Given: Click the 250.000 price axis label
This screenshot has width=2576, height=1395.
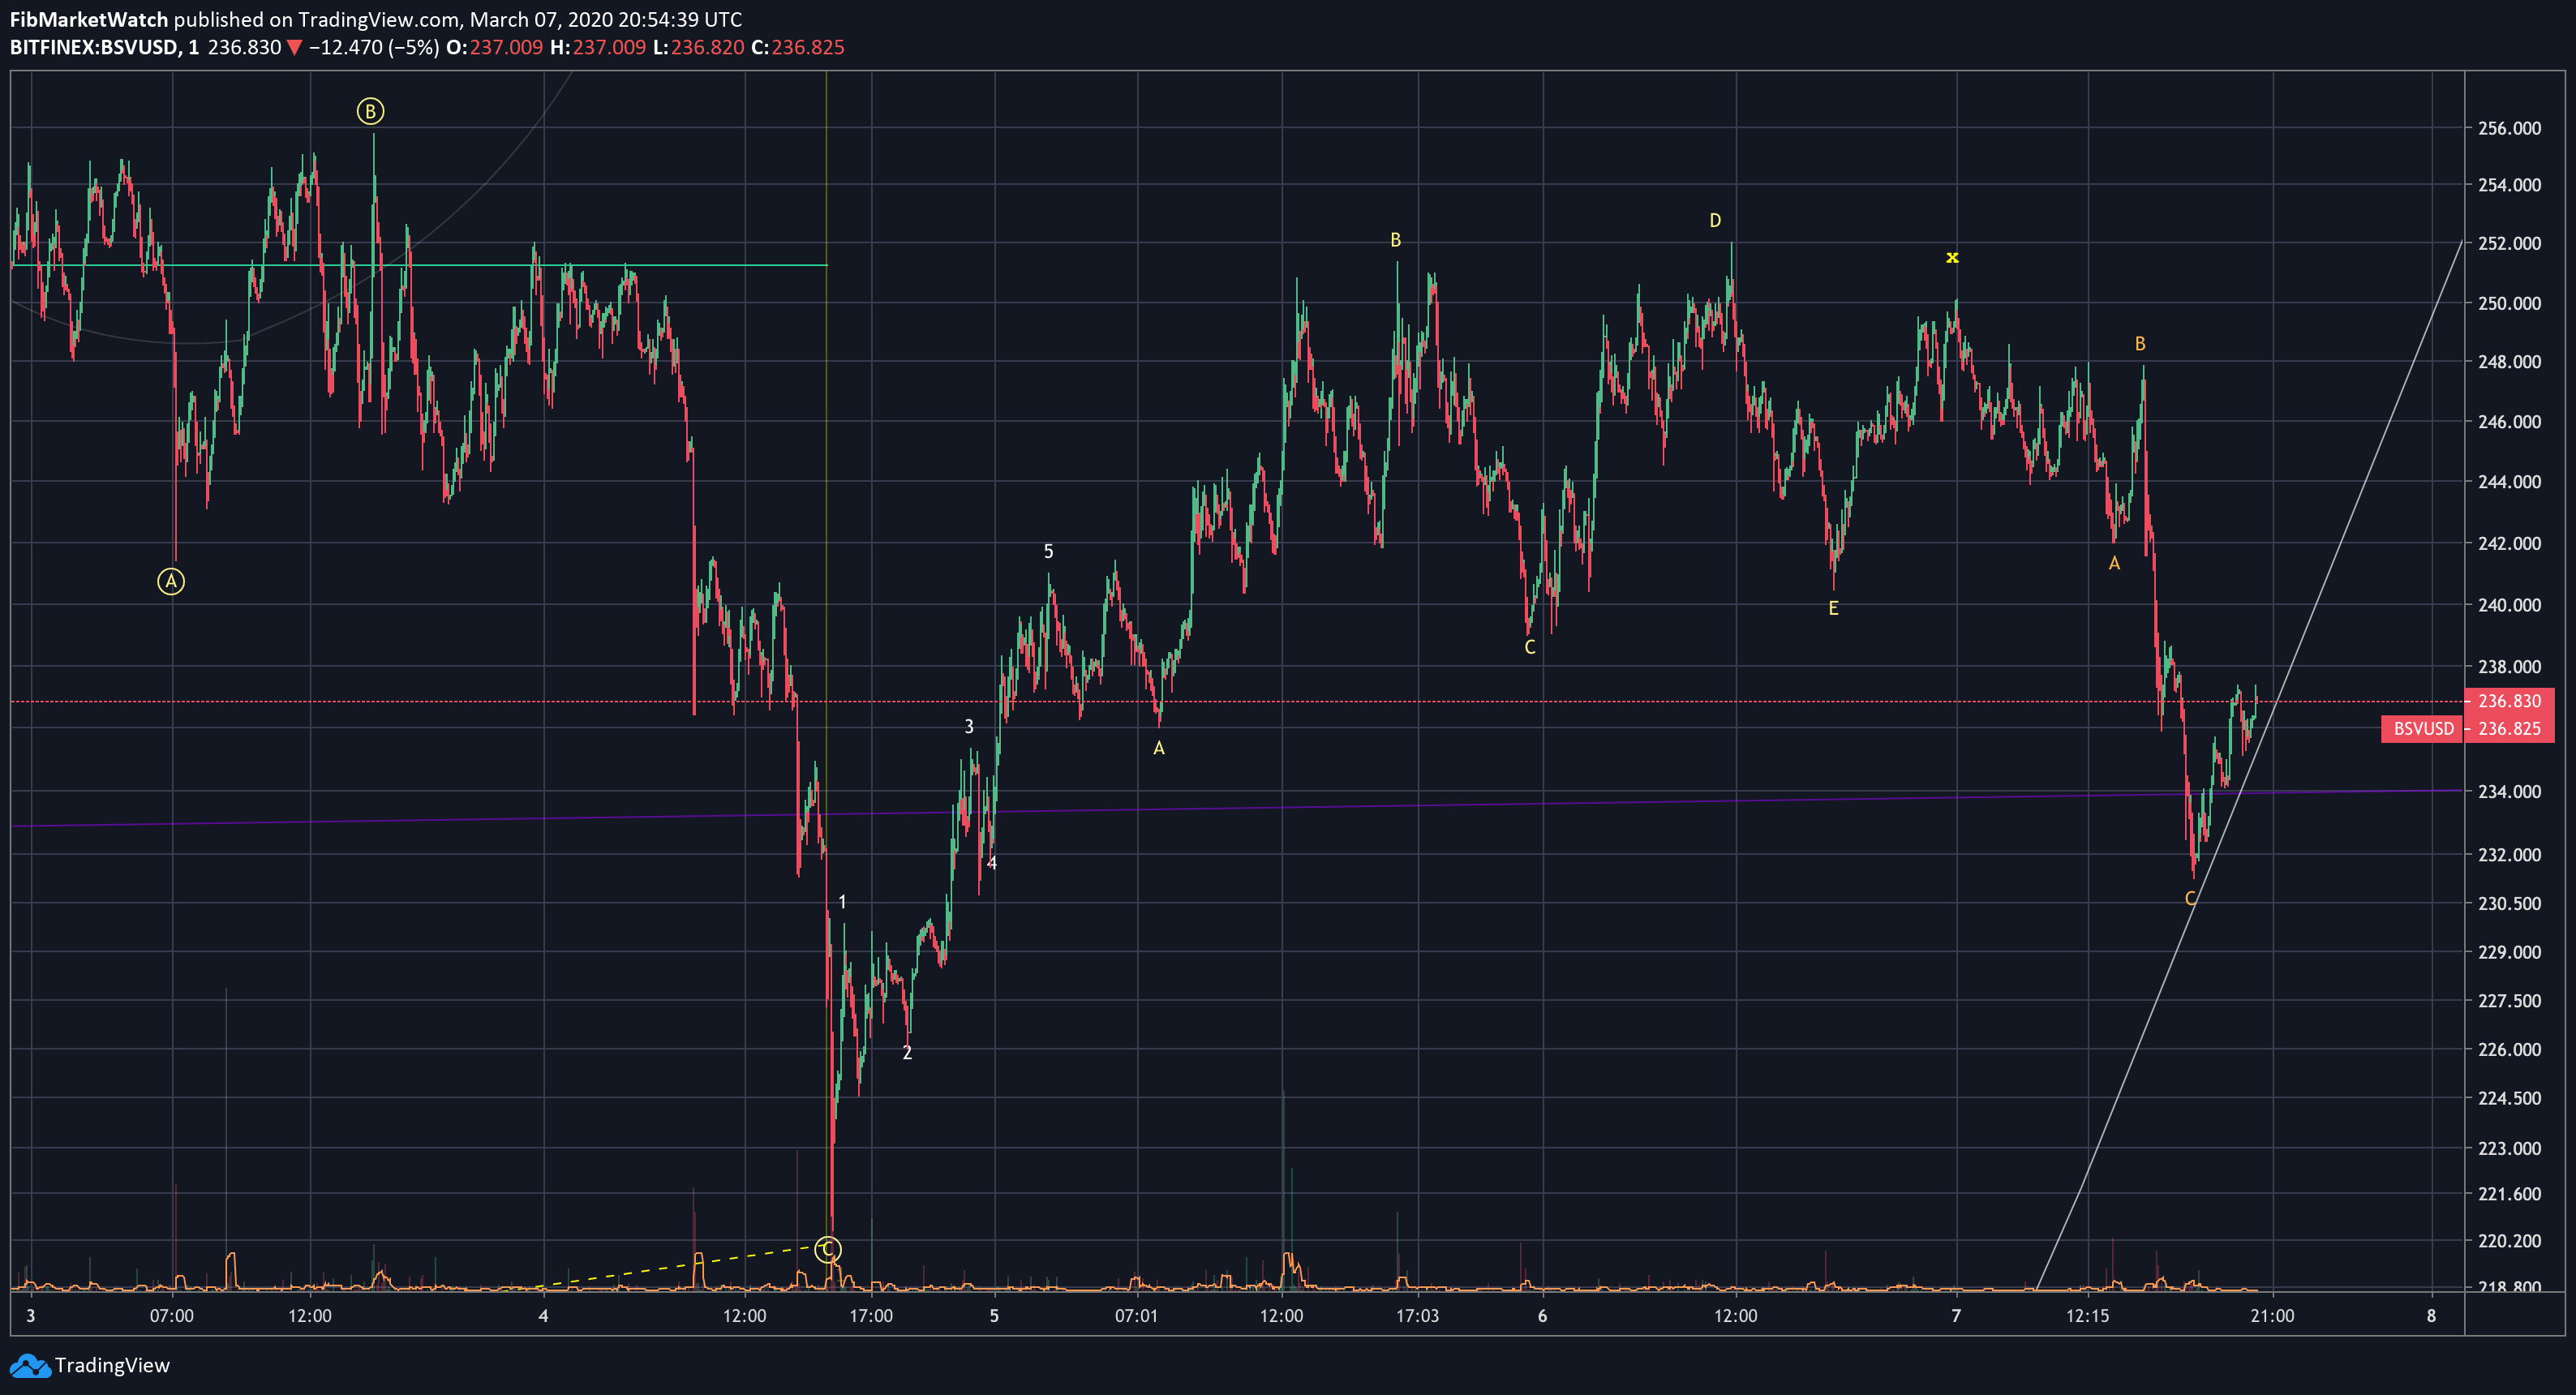Looking at the screenshot, I should click(x=2509, y=303).
